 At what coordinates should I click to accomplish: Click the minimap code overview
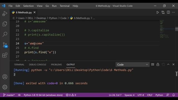(164, 29)
